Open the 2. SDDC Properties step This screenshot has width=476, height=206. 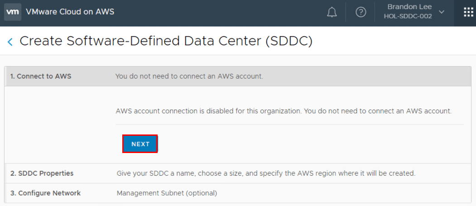point(42,173)
